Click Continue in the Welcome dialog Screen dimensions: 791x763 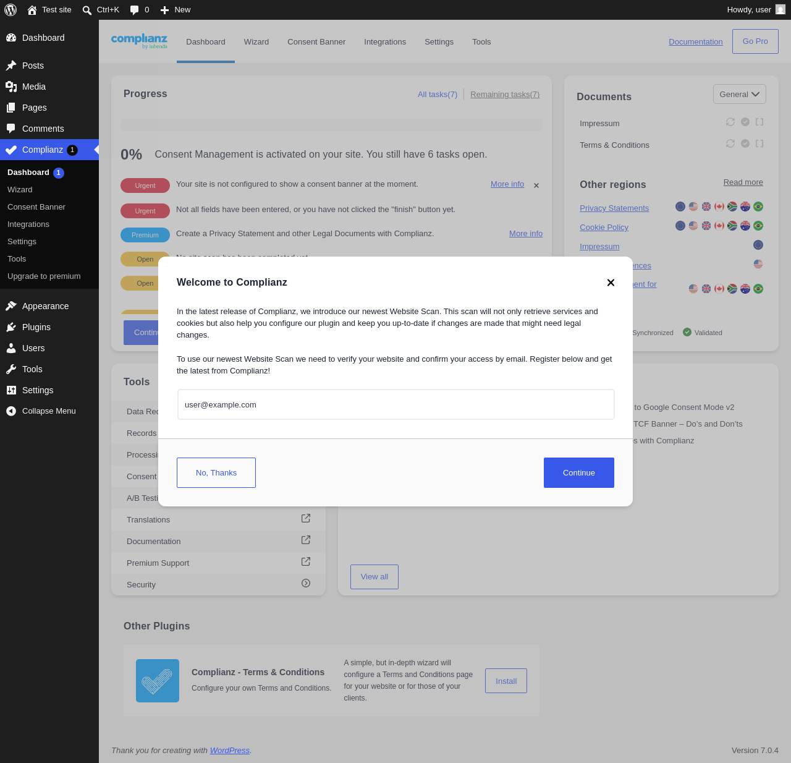(579, 473)
